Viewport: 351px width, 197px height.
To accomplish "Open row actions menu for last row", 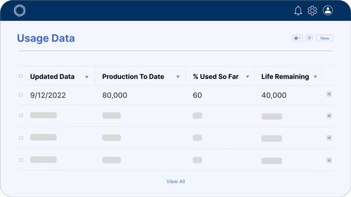I will pos(329,160).
